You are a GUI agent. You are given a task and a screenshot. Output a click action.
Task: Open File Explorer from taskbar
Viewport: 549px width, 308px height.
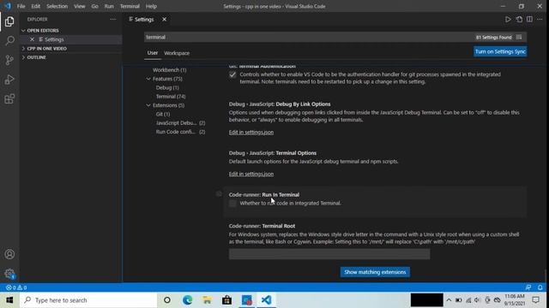[207, 300]
